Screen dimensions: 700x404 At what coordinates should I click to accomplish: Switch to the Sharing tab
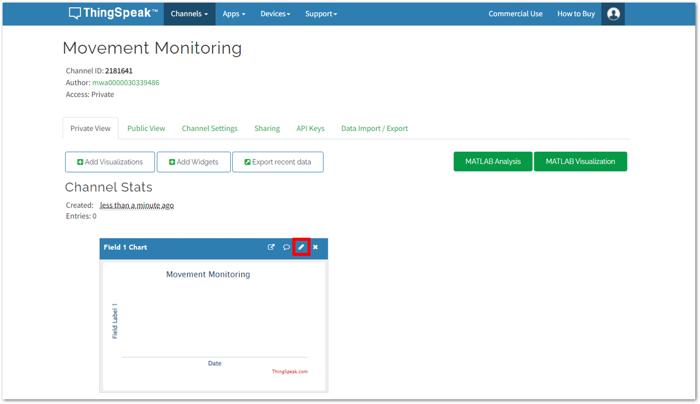pyautogui.click(x=267, y=128)
